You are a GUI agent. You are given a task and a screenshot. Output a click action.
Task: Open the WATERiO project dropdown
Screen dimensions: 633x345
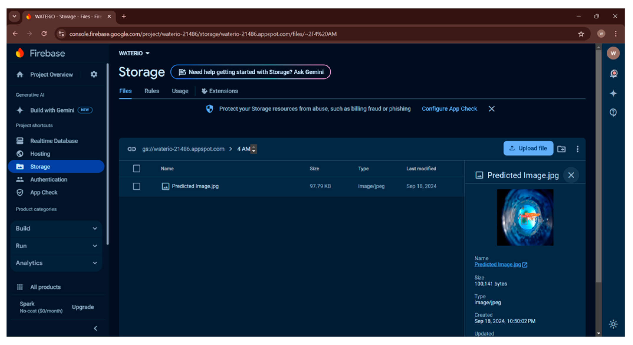[x=134, y=53]
